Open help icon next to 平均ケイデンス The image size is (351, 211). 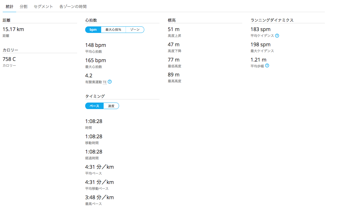(x=277, y=35)
